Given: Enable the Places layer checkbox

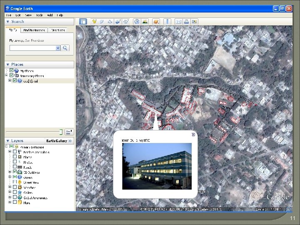Looking at the screenshot, I should tap(15, 157).
